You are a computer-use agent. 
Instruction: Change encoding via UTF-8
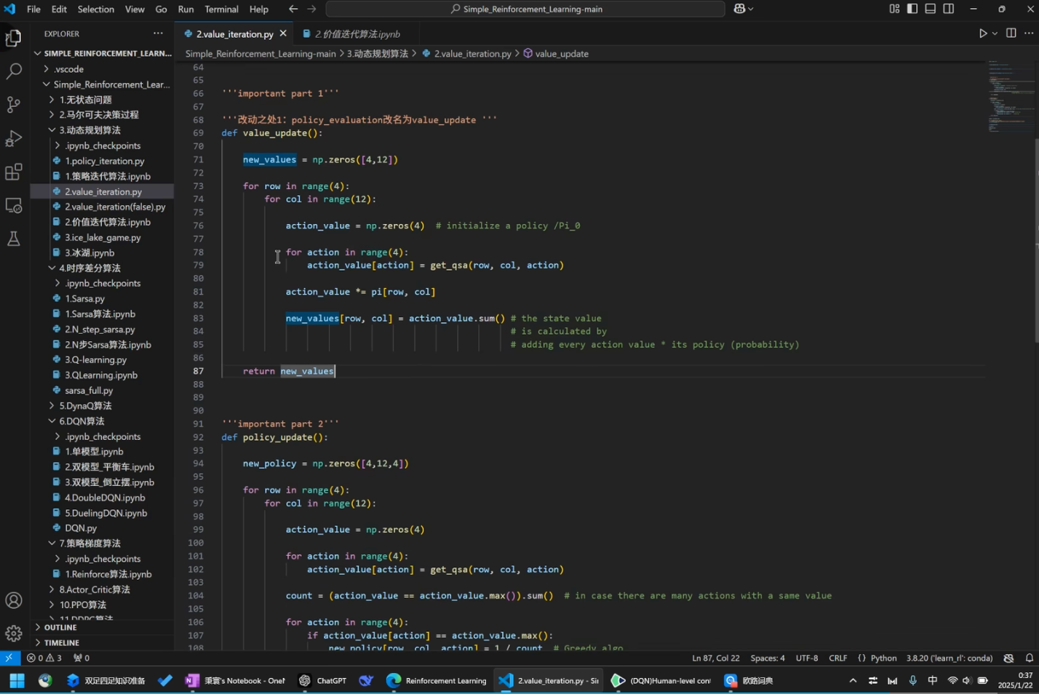point(807,658)
